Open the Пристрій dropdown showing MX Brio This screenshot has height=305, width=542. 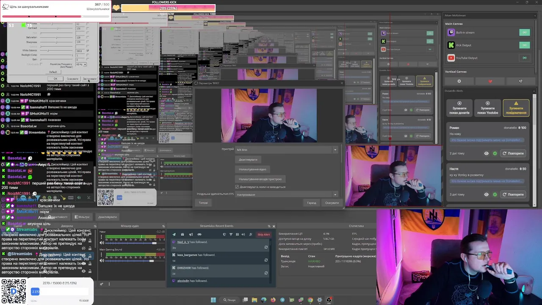pyautogui.click(x=286, y=150)
